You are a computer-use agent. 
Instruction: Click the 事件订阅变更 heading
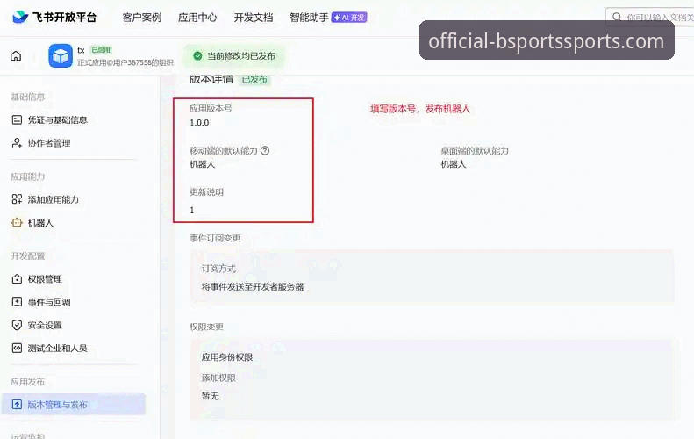tap(215, 238)
